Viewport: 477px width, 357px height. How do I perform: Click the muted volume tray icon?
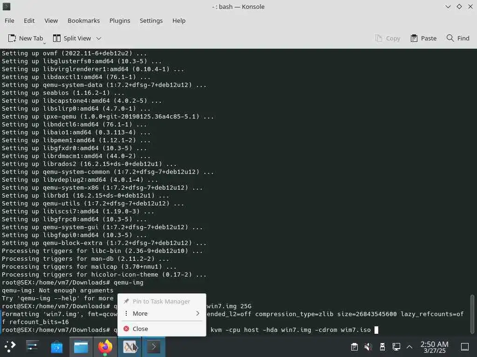pos(368,347)
